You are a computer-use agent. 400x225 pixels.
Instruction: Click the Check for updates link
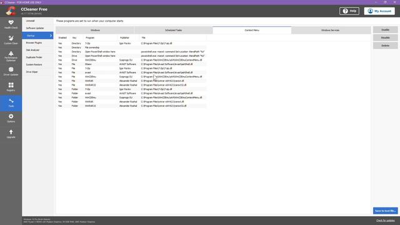(385, 221)
